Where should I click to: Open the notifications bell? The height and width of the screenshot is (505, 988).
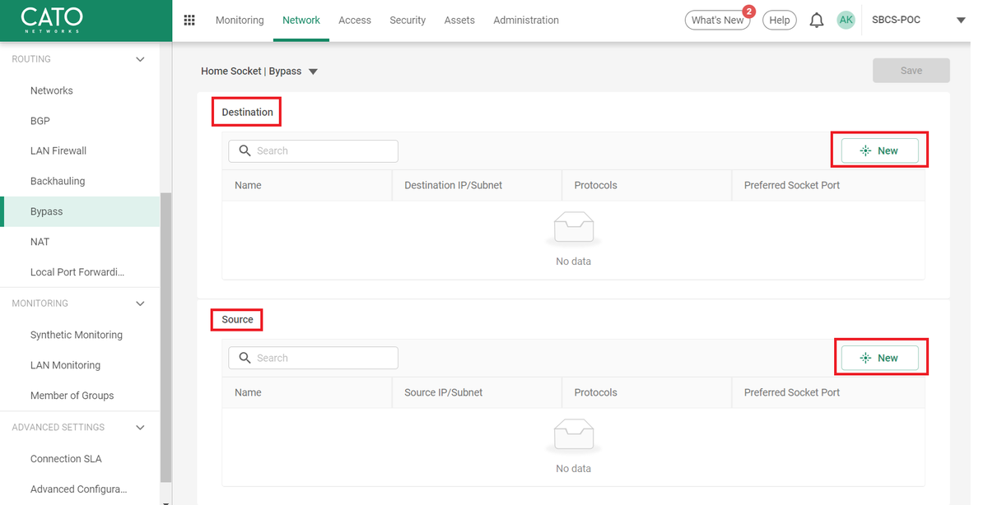point(816,21)
